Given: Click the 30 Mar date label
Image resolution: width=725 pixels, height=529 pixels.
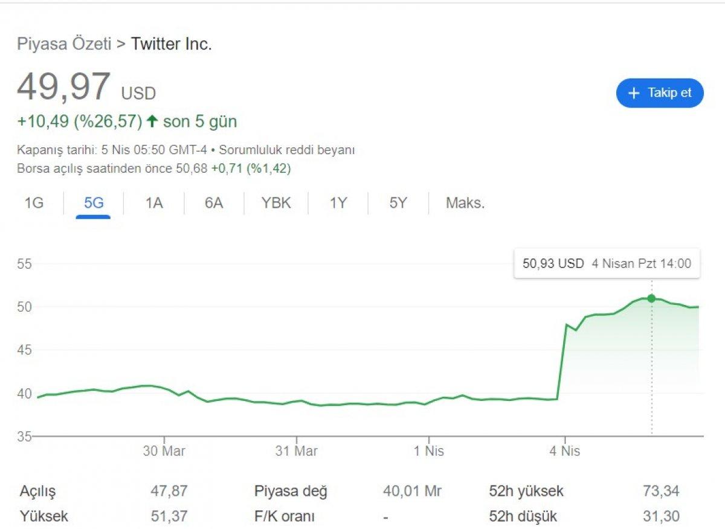Looking at the screenshot, I should pos(164,451).
